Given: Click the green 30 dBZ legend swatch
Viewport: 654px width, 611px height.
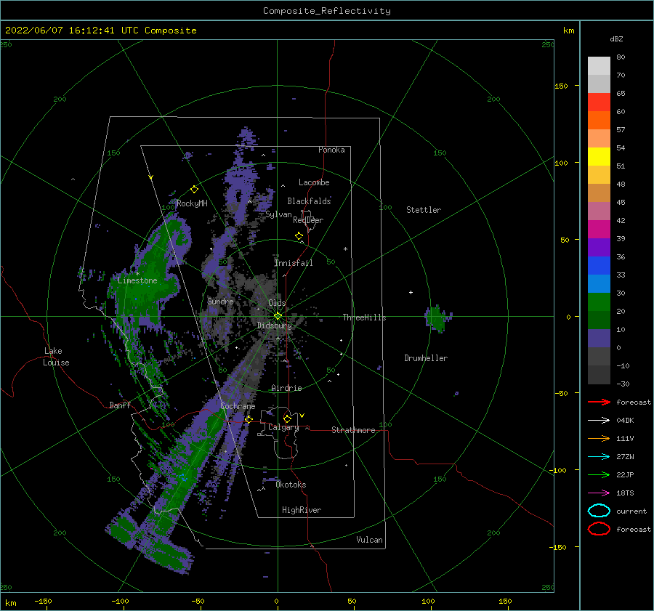Looking at the screenshot, I should [599, 302].
